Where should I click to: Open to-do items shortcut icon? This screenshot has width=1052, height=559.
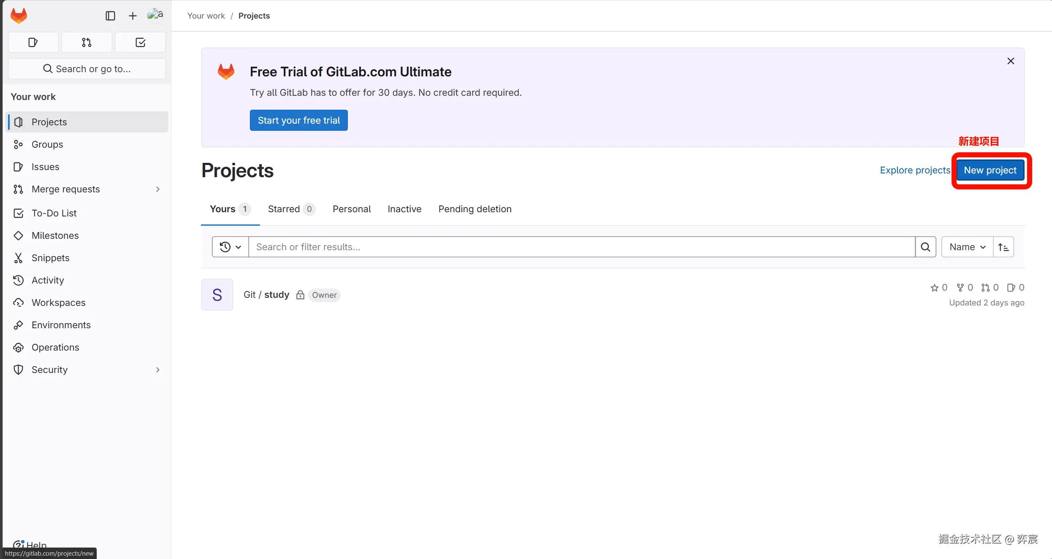click(140, 42)
